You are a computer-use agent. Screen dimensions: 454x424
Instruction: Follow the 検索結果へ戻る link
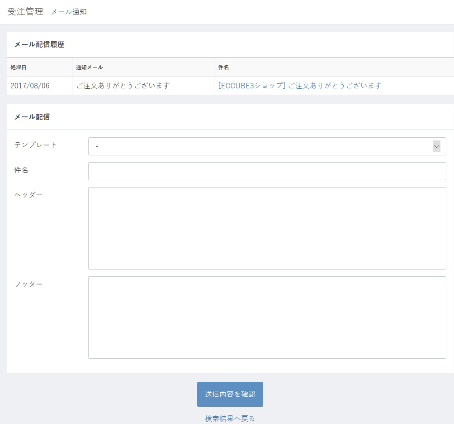click(x=230, y=419)
